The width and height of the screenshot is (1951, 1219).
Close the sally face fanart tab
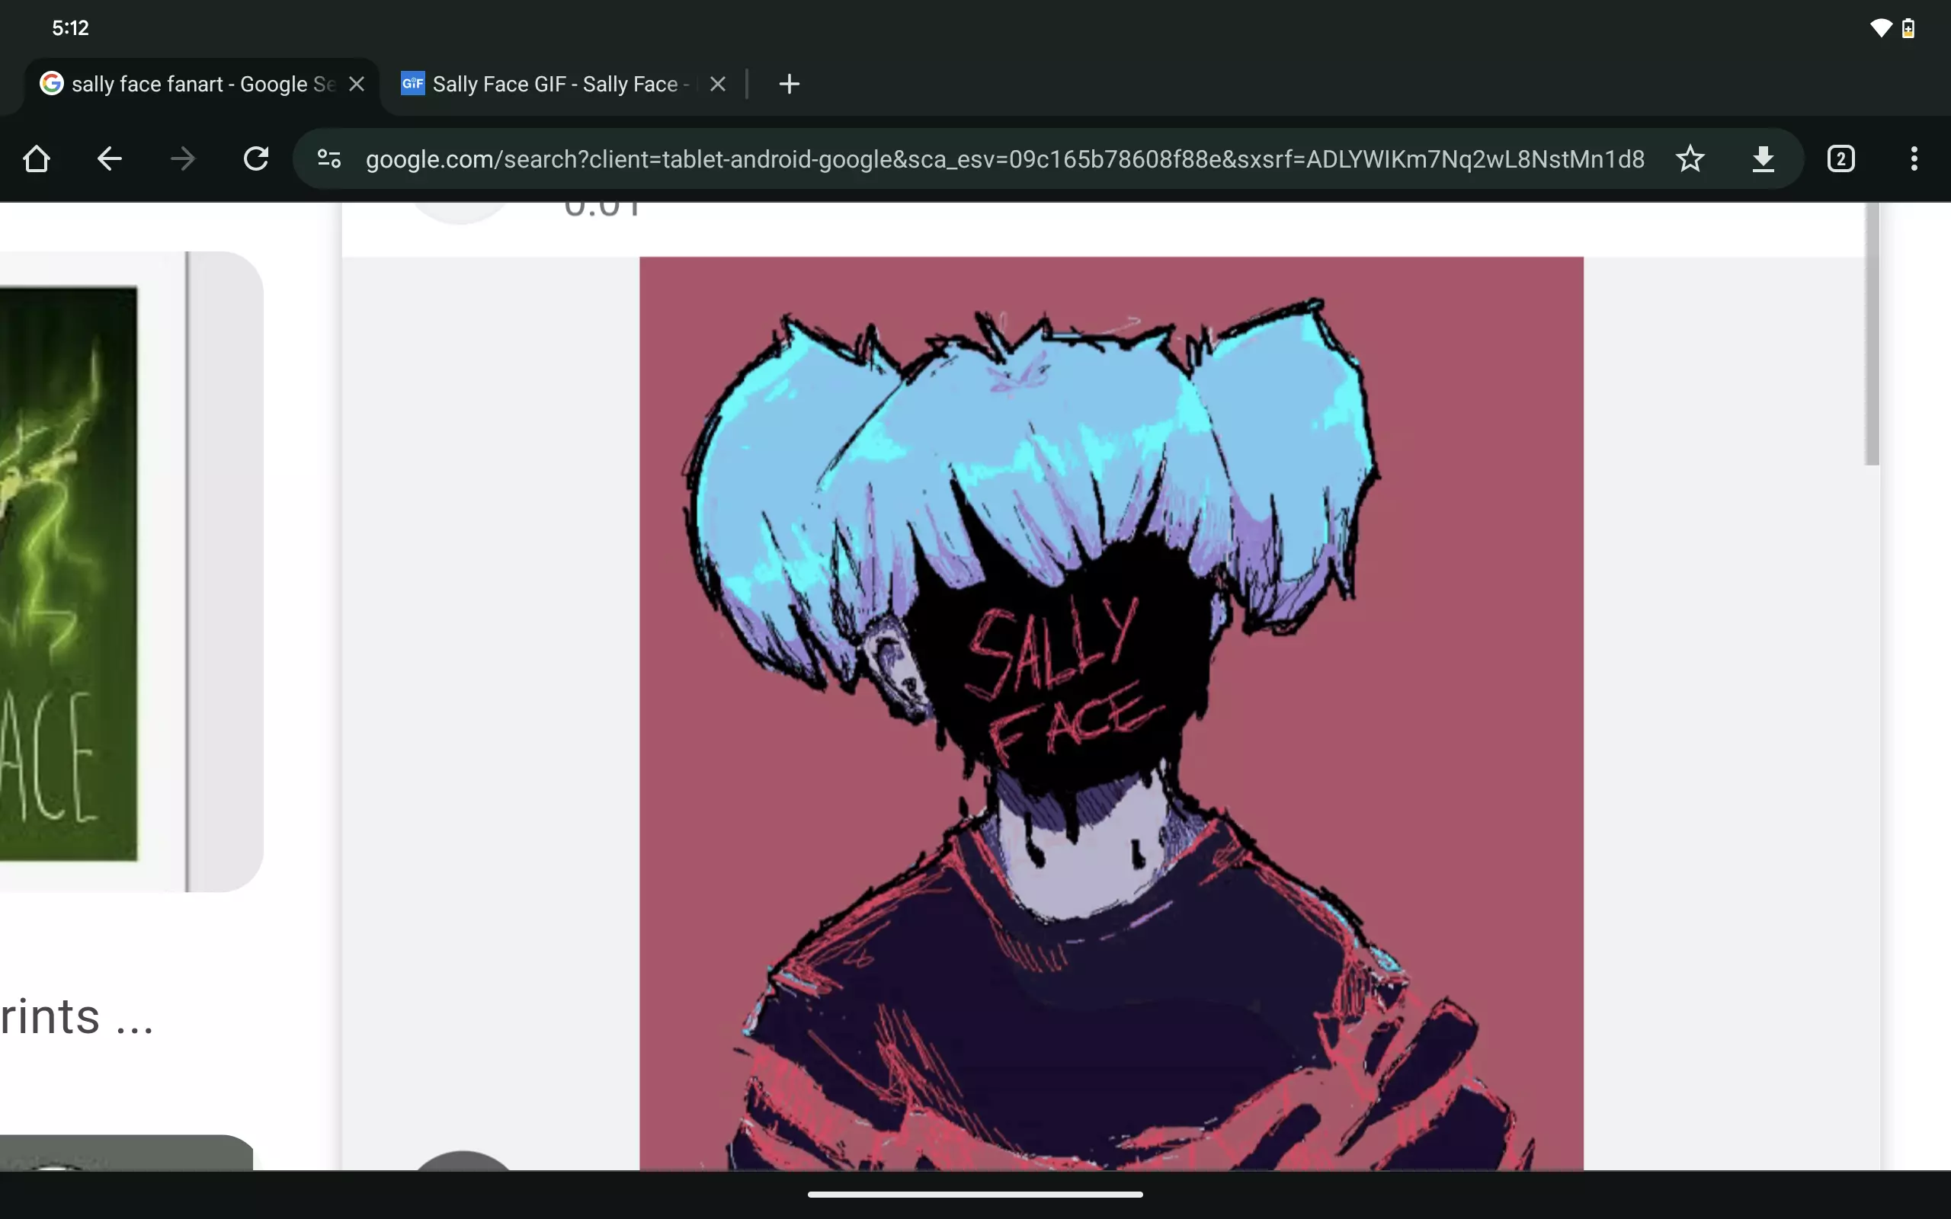357,84
